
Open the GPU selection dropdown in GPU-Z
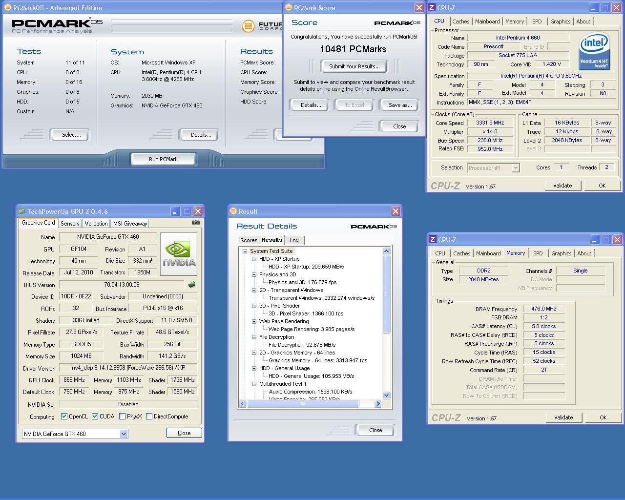(x=124, y=434)
